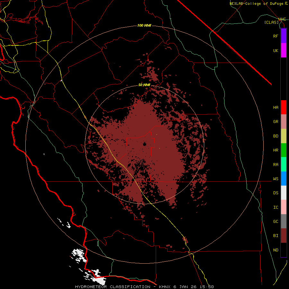This screenshot has height=289, width=289.
Task: Click the 'HR' legend label
Action: pos(276,150)
